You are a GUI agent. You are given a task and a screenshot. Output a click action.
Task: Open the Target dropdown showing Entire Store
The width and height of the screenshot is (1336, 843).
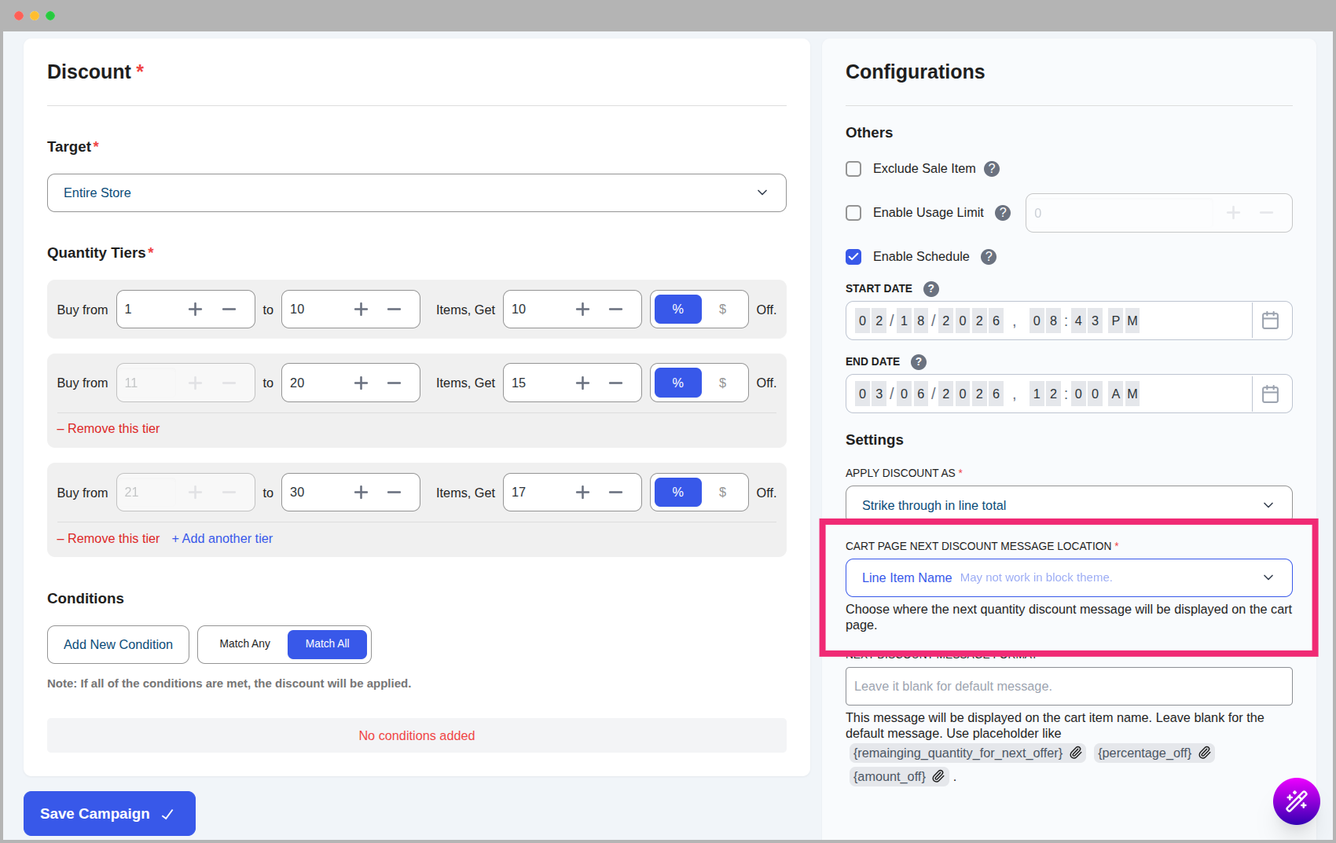pyautogui.click(x=417, y=193)
